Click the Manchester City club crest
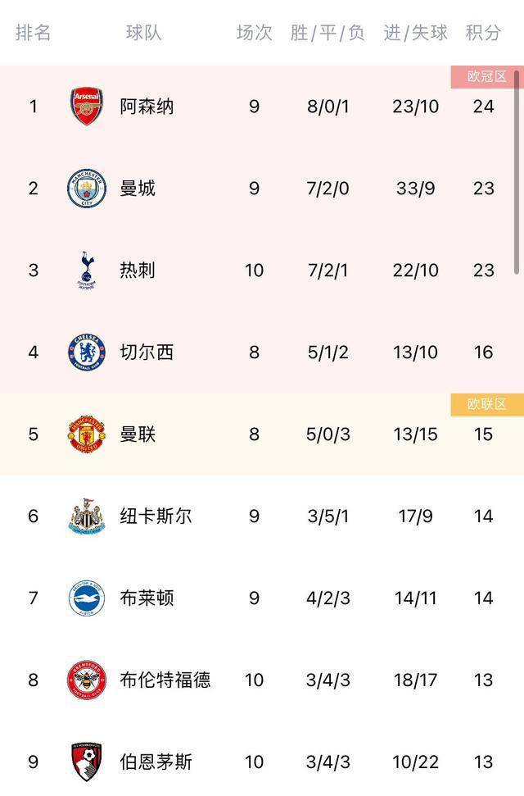This screenshot has height=796, width=524. (x=87, y=189)
